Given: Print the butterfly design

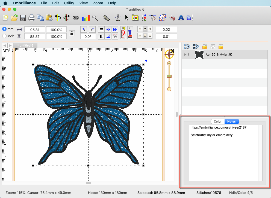Looking at the screenshot, I should tap(31, 17).
